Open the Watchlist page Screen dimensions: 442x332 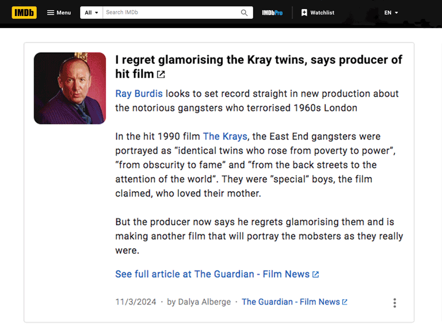tap(322, 13)
